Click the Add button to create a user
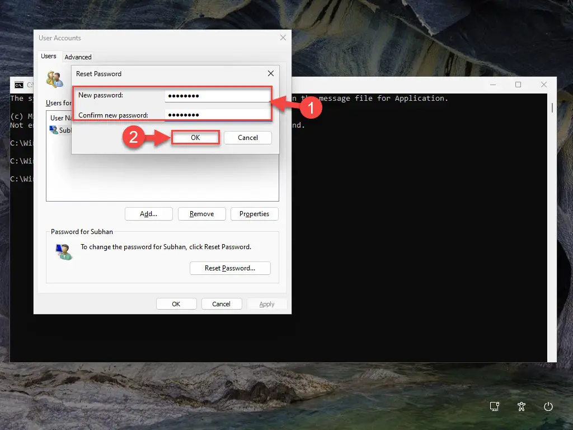573x430 pixels. pos(148,213)
